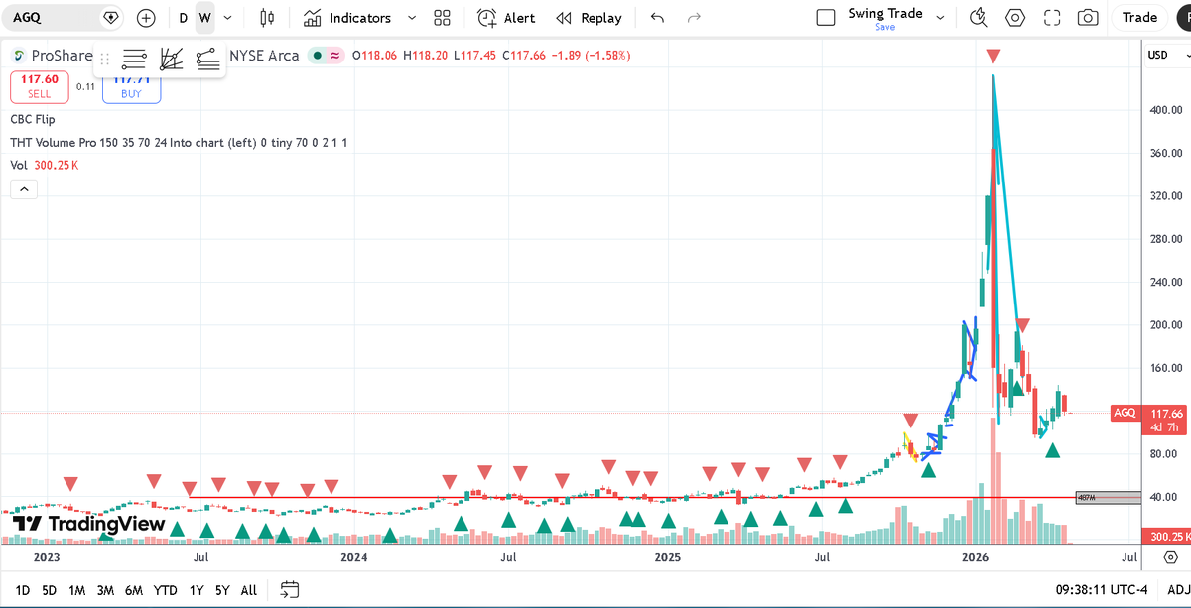Screen dimensions: 1191x608
Task: Start bar Replay mode
Action: 589,18
